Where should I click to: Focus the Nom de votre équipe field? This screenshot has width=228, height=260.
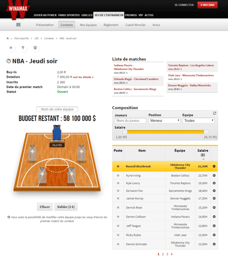click(x=57, y=109)
